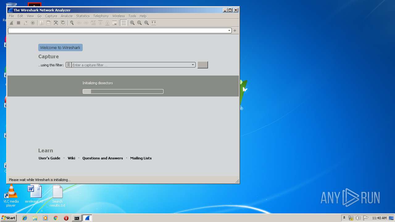Open Mailing Lists link
This screenshot has height=222, width=395.
point(141,158)
